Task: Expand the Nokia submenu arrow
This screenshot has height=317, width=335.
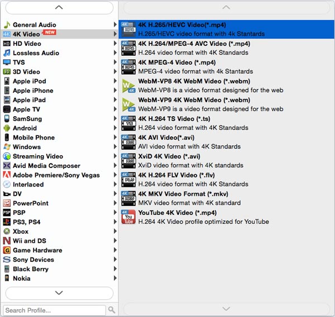Action: (115, 278)
